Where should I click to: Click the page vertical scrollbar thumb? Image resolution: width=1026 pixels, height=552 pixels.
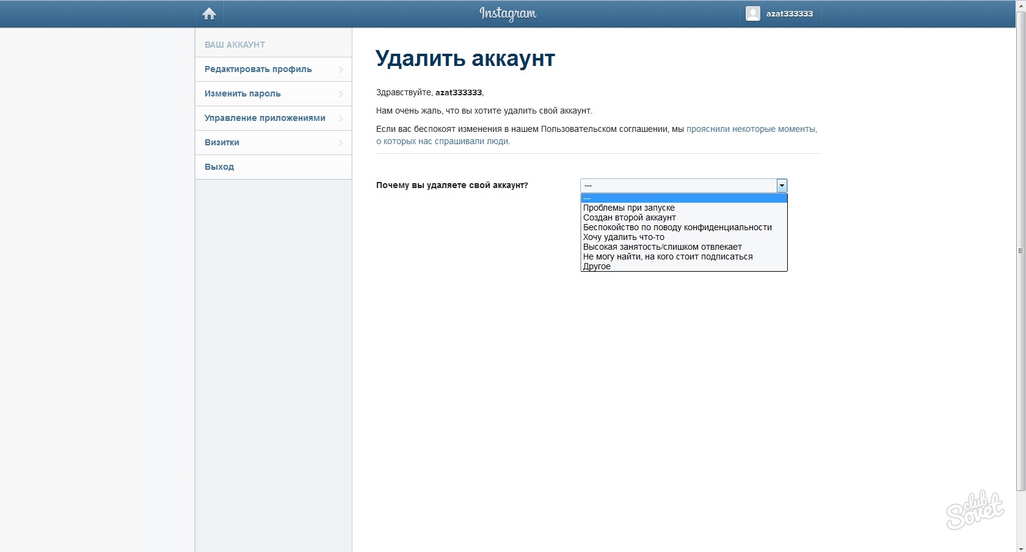point(1021,250)
